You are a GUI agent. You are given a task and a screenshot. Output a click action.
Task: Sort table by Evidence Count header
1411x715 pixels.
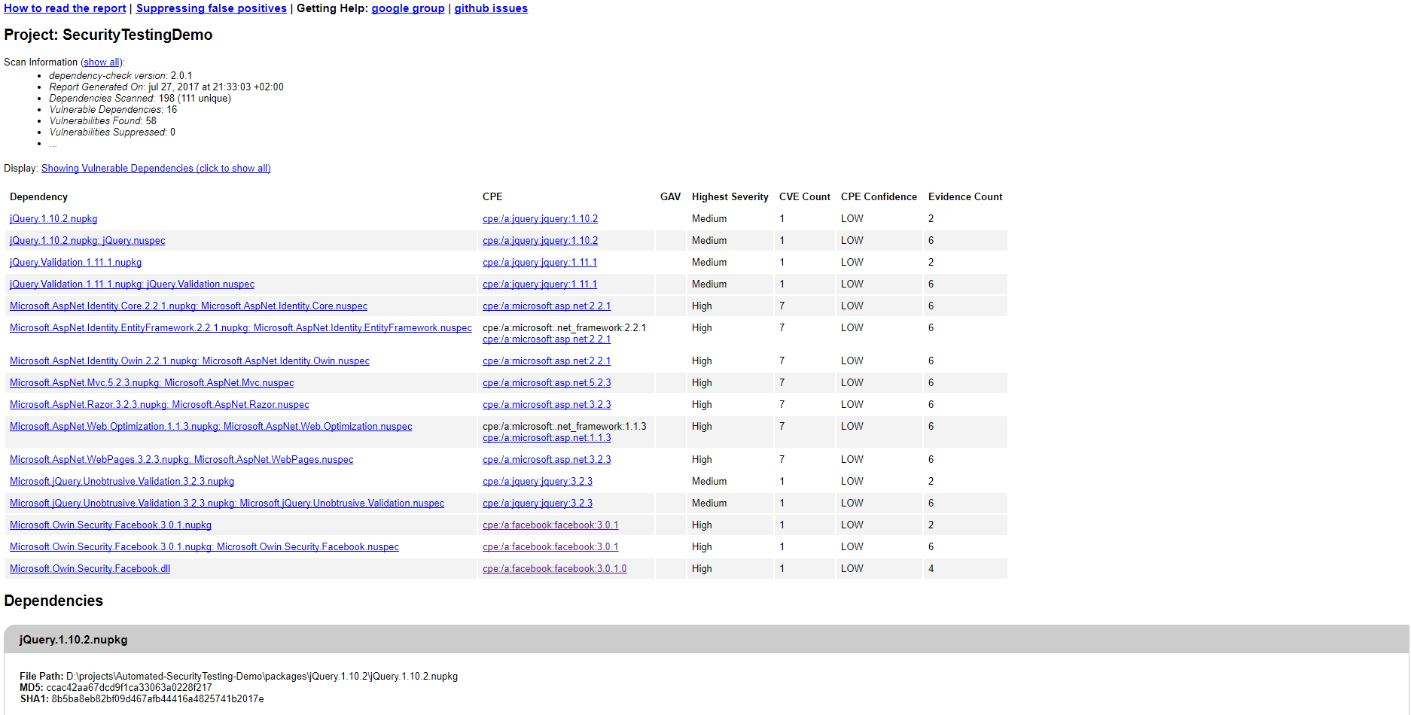click(965, 197)
